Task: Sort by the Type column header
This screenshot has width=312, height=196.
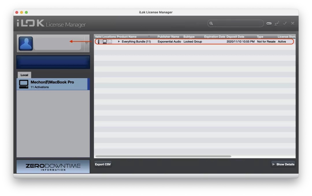Action: (260, 37)
